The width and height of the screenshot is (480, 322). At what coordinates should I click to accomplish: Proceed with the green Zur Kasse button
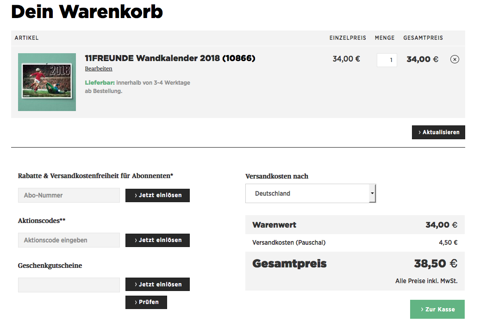[437, 309]
